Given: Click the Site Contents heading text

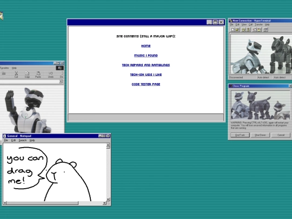Looking at the screenshot, I should 146,36.
